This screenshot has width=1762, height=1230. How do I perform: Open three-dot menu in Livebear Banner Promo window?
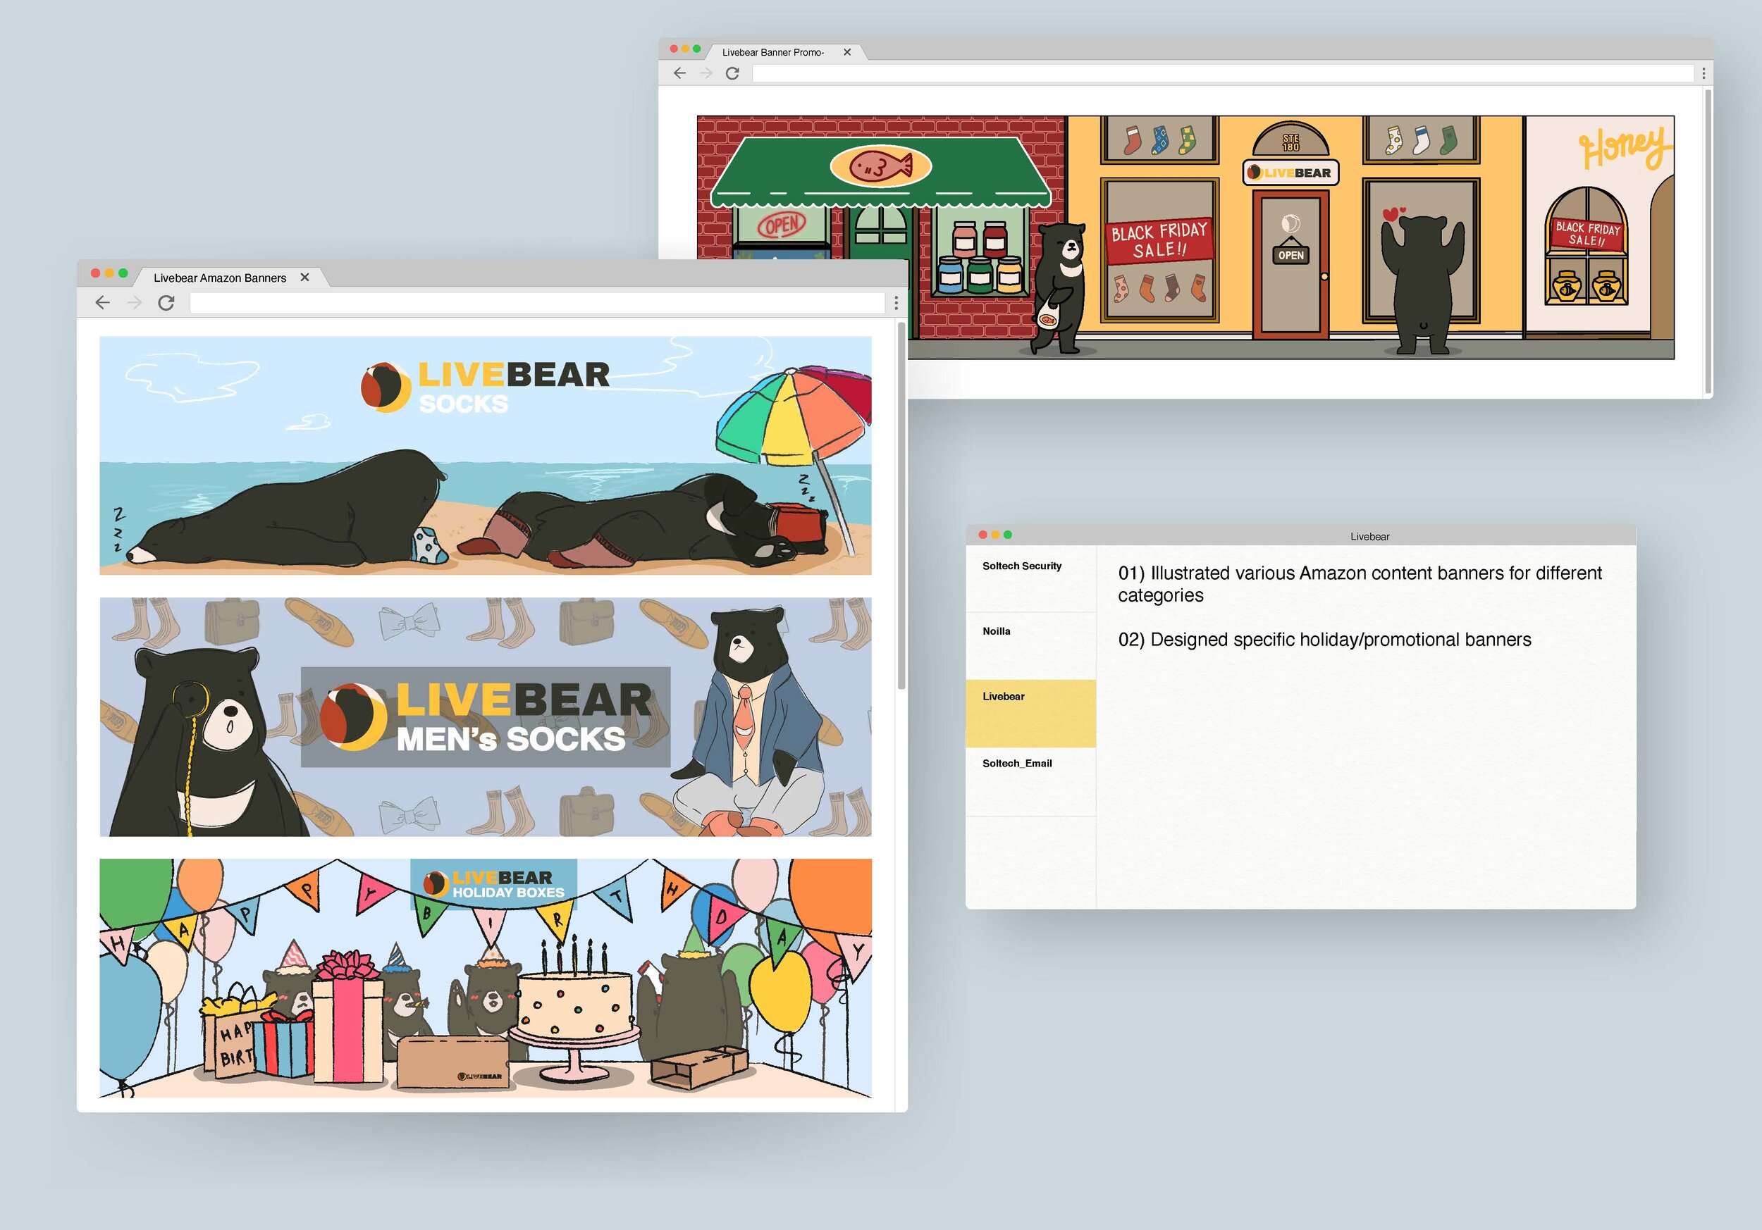tap(1704, 73)
